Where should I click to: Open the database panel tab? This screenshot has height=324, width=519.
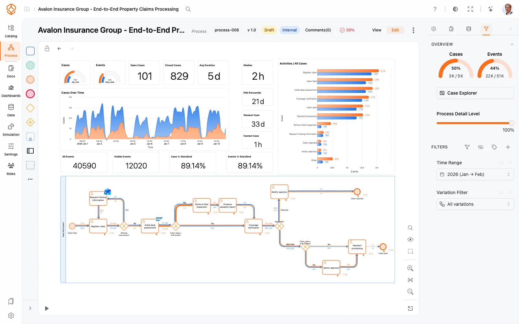(x=469, y=29)
